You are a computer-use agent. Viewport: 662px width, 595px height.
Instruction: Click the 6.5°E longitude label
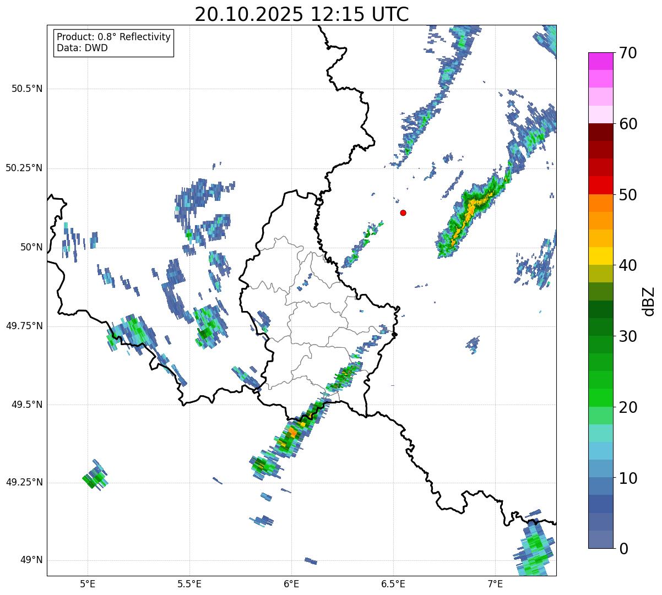pyautogui.click(x=393, y=584)
